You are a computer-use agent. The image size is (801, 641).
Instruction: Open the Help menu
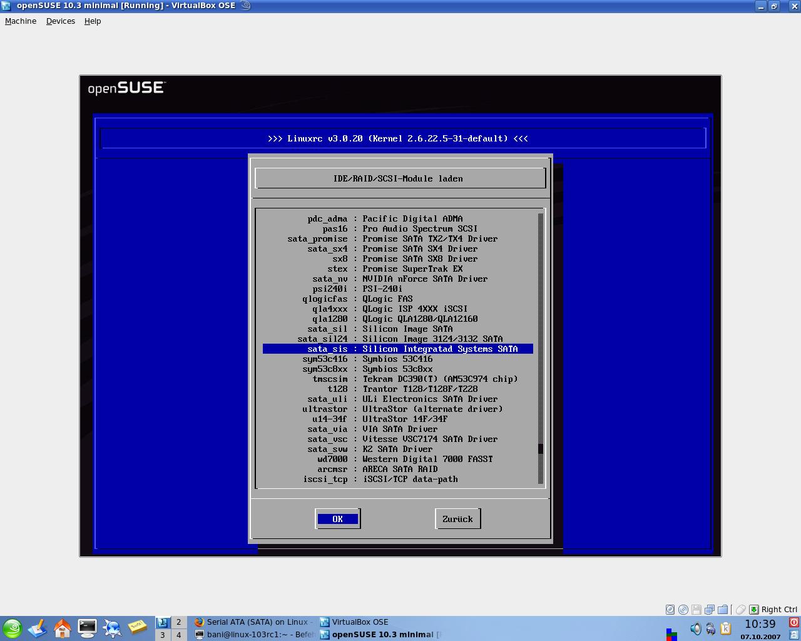[x=93, y=21]
